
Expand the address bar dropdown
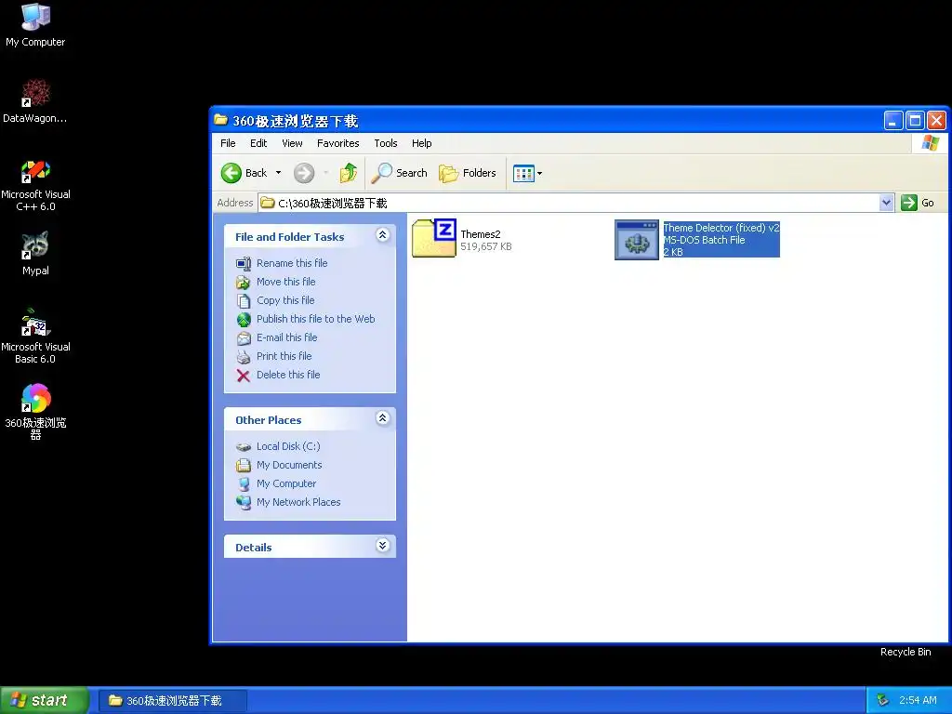point(886,203)
